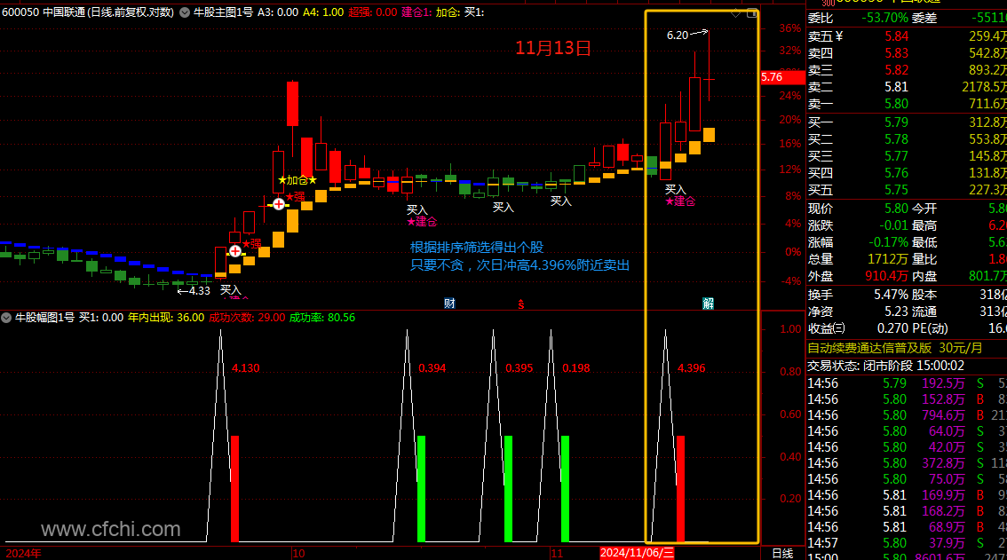Click the 4.396 label in the sub-chart
Viewport: 1007px width, 560px height.
(691, 368)
